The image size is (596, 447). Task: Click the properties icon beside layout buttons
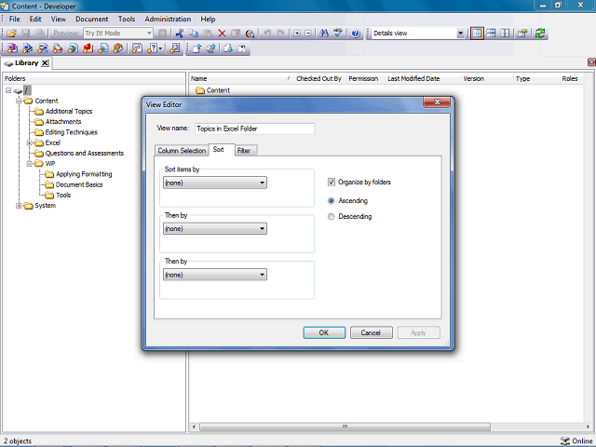tap(522, 34)
